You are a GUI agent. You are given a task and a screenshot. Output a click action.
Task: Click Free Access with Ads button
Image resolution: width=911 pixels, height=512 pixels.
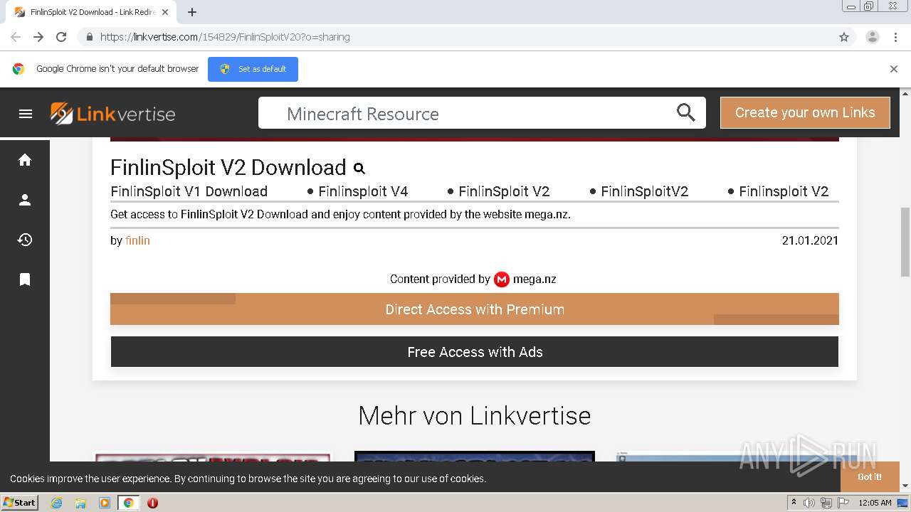(x=475, y=352)
